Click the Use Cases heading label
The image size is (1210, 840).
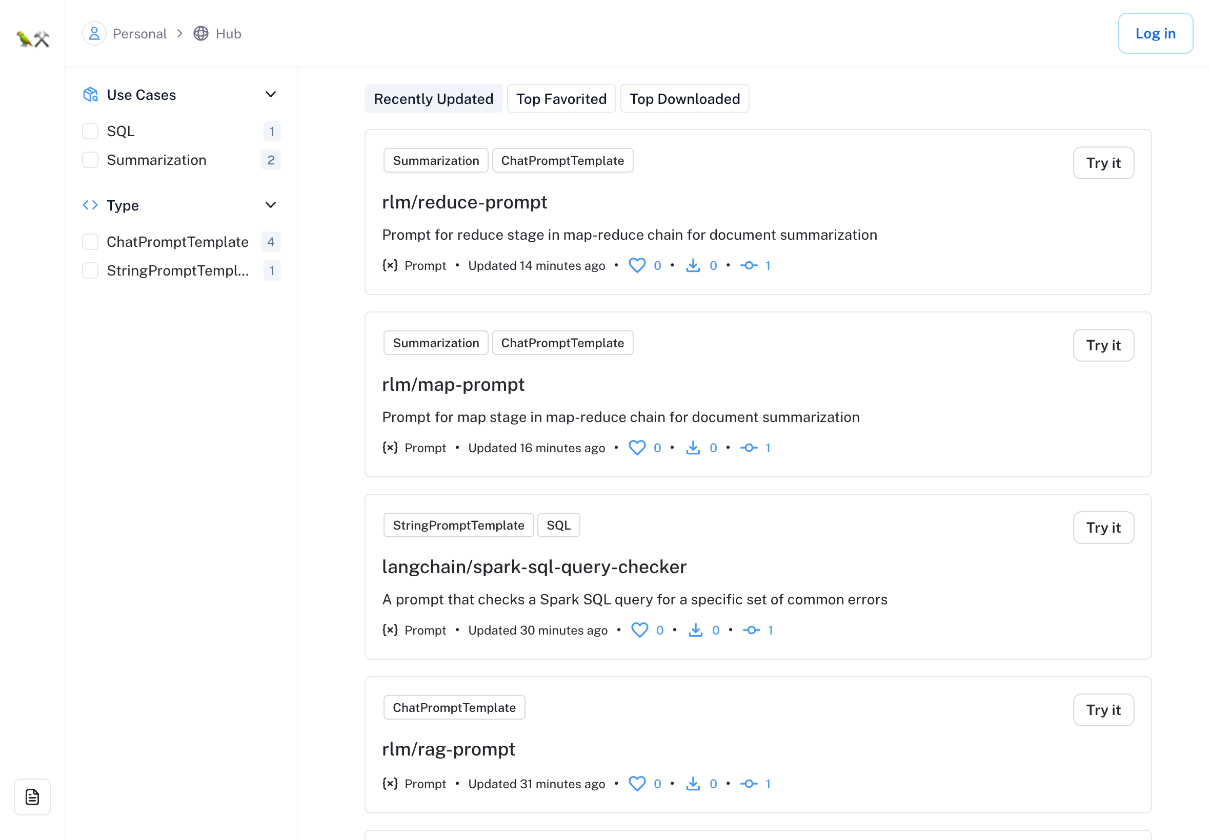141,95
